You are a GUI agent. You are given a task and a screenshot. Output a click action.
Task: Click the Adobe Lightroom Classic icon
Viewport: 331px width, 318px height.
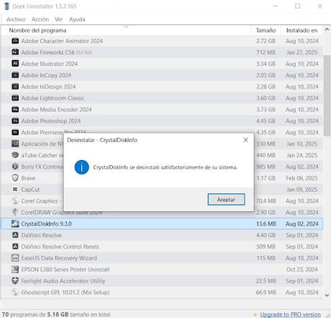(x=15, y=98)
